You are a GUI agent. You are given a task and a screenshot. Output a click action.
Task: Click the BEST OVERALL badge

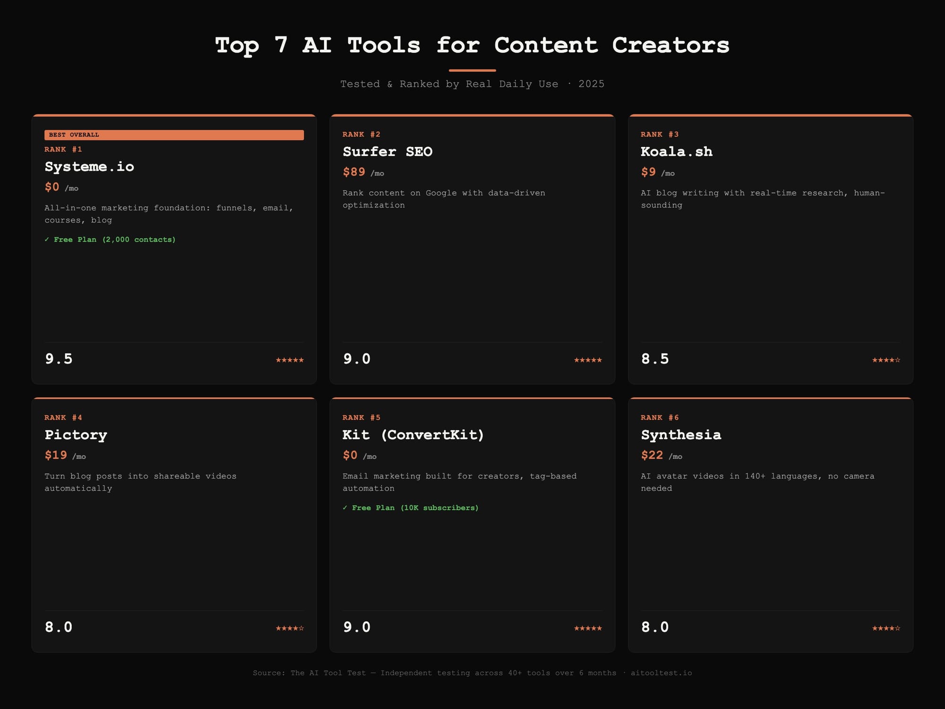[x=174, y=135]
